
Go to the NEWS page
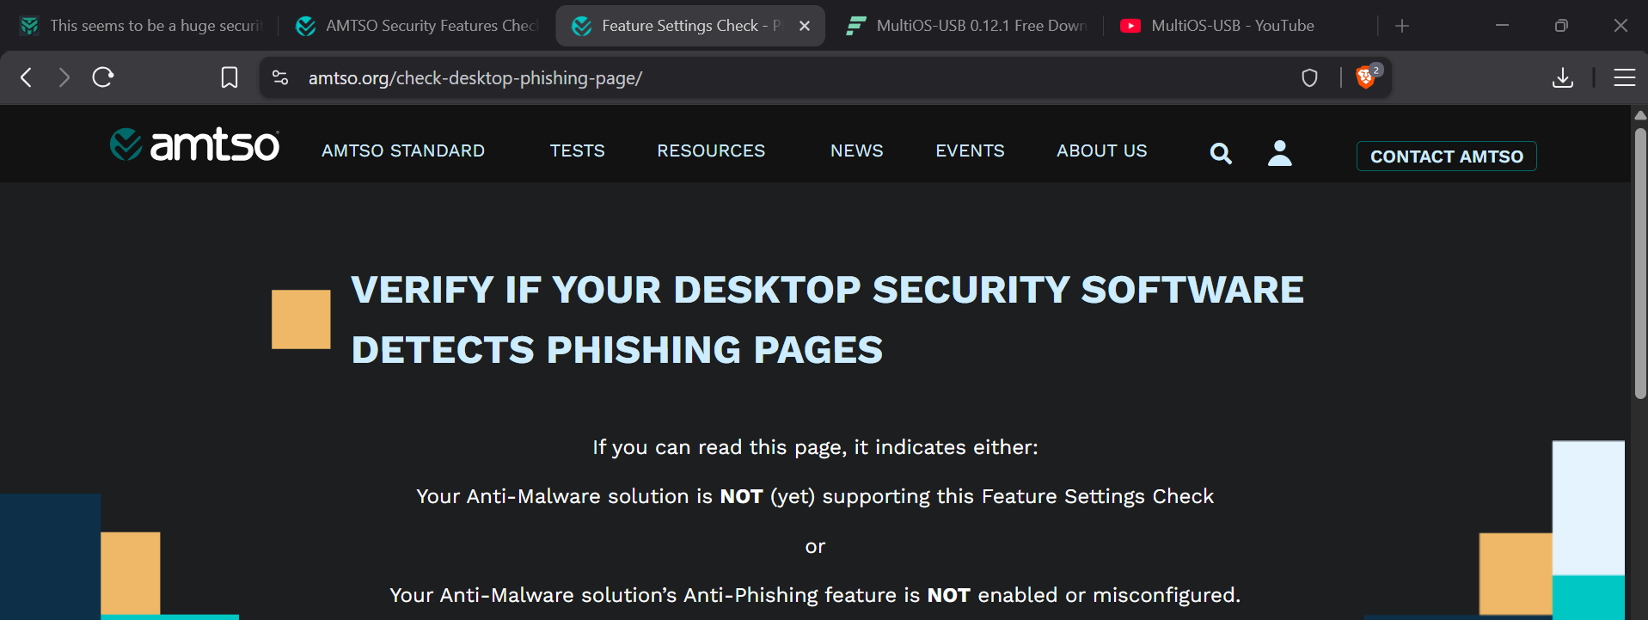pos(857,150)
